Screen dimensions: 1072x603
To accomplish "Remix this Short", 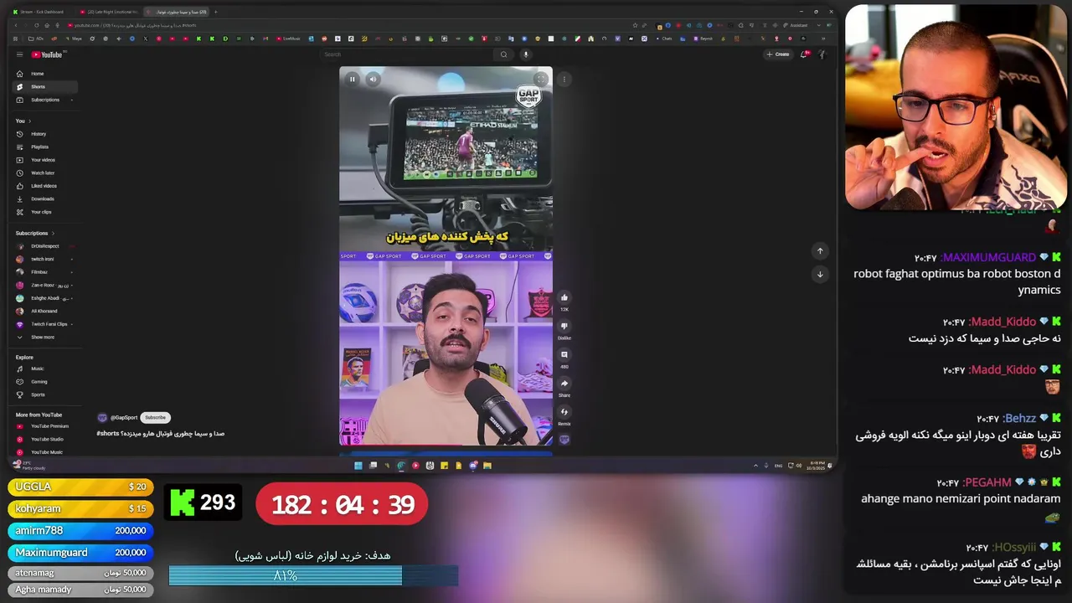I will tap(564, 412).
